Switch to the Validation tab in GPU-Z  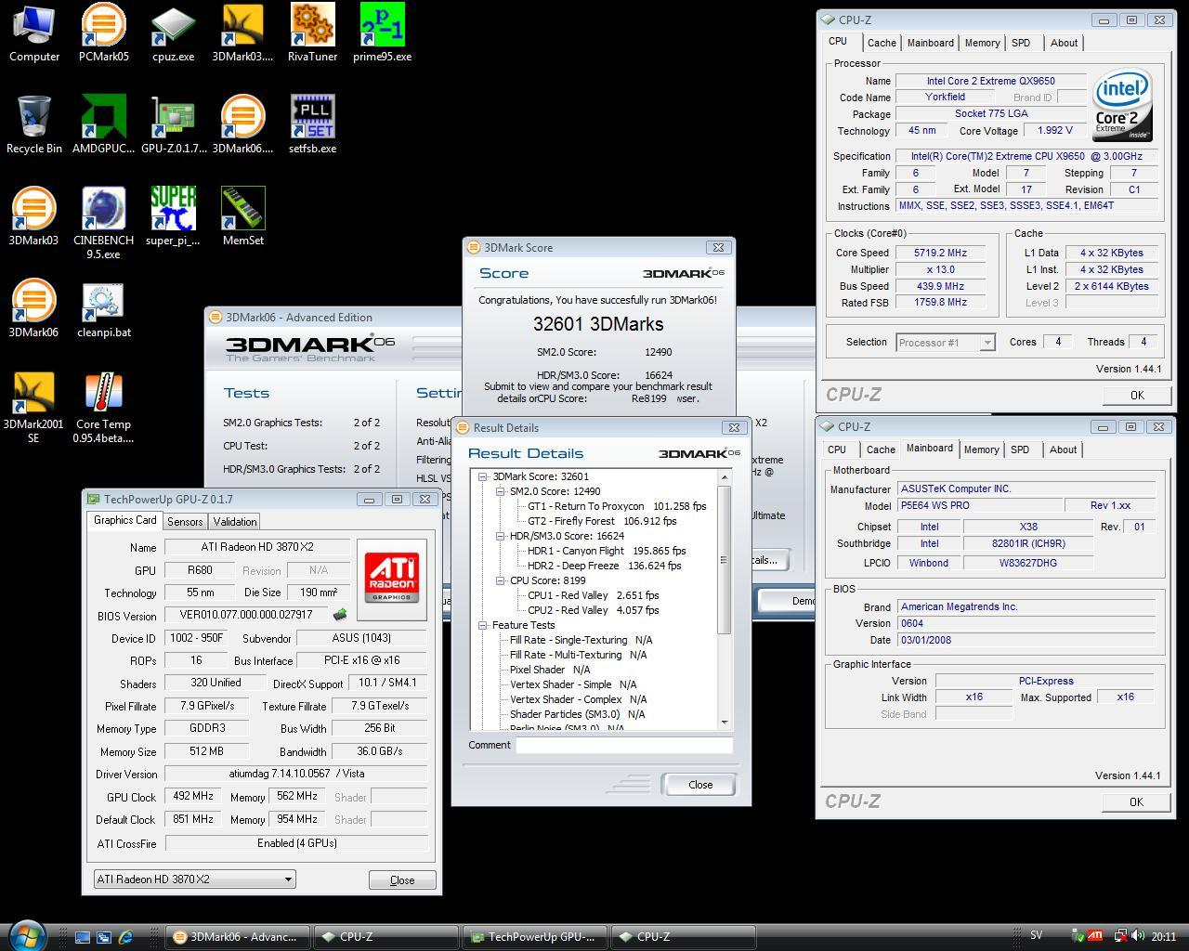235,522
